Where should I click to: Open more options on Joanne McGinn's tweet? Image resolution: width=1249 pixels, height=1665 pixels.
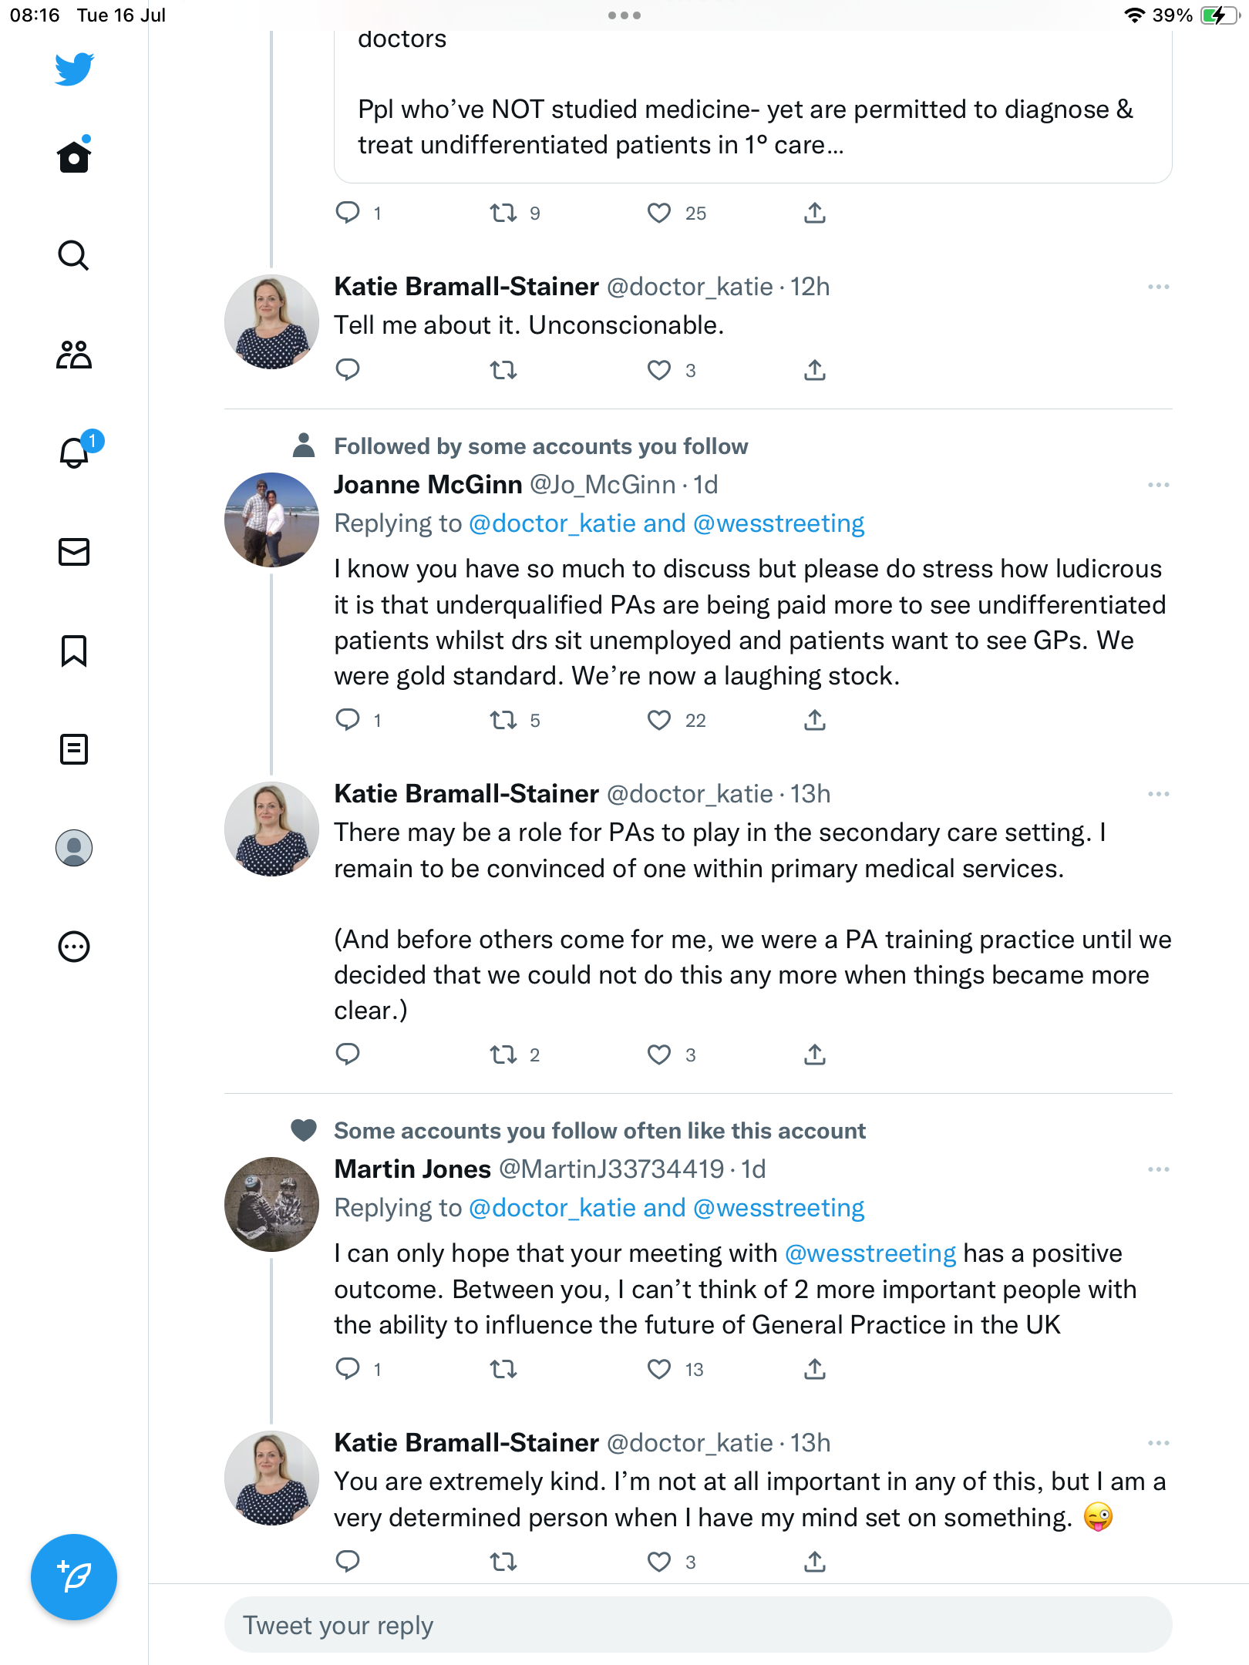pos(1158,485)
